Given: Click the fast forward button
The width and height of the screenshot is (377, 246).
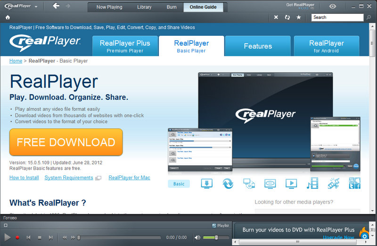Looking at the screenshot, I should [x=73, y=238].
